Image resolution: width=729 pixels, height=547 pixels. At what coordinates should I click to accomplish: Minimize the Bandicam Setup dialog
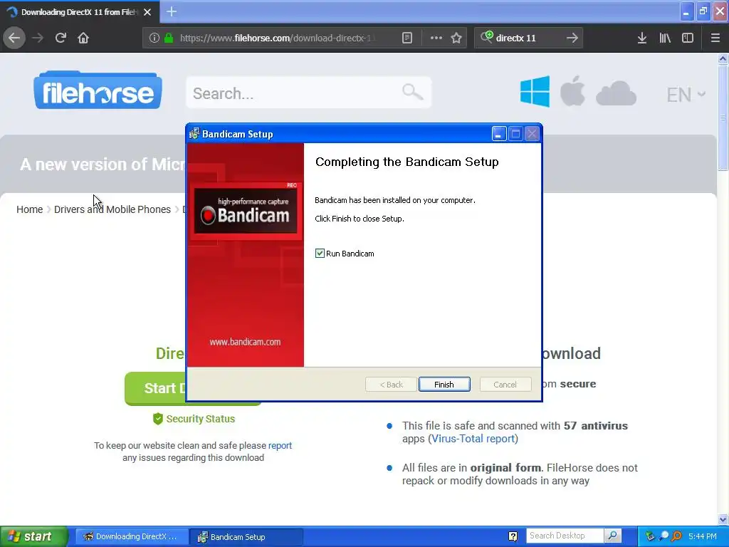pyautogui.click(x=499, y=134)
